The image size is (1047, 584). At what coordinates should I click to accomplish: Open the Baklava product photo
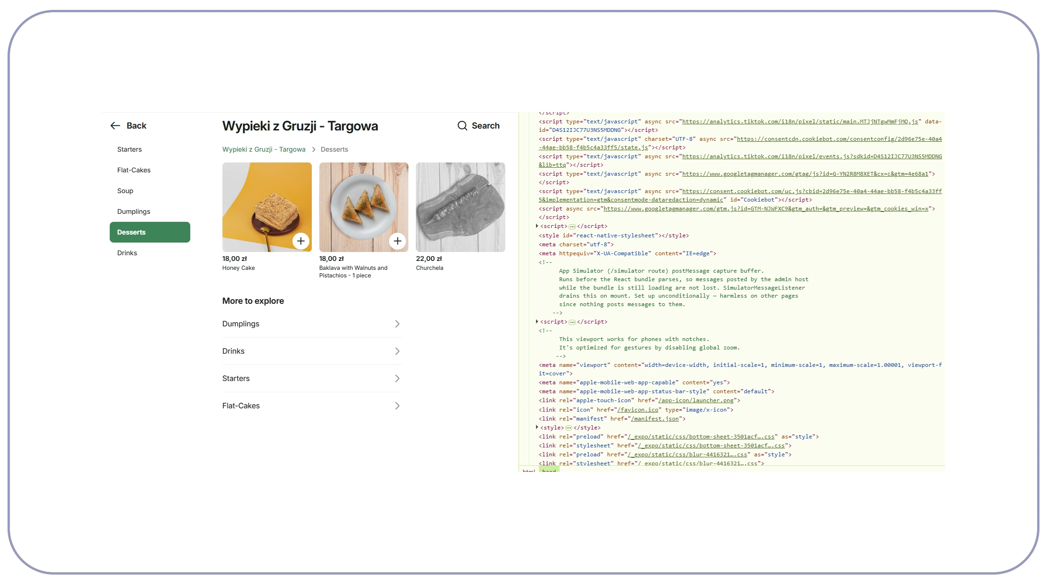(x=364, y=207)
